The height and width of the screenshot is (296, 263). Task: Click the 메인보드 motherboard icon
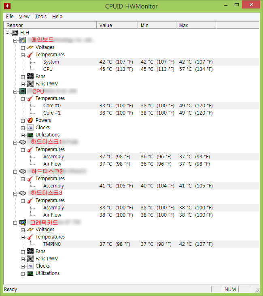23,40
